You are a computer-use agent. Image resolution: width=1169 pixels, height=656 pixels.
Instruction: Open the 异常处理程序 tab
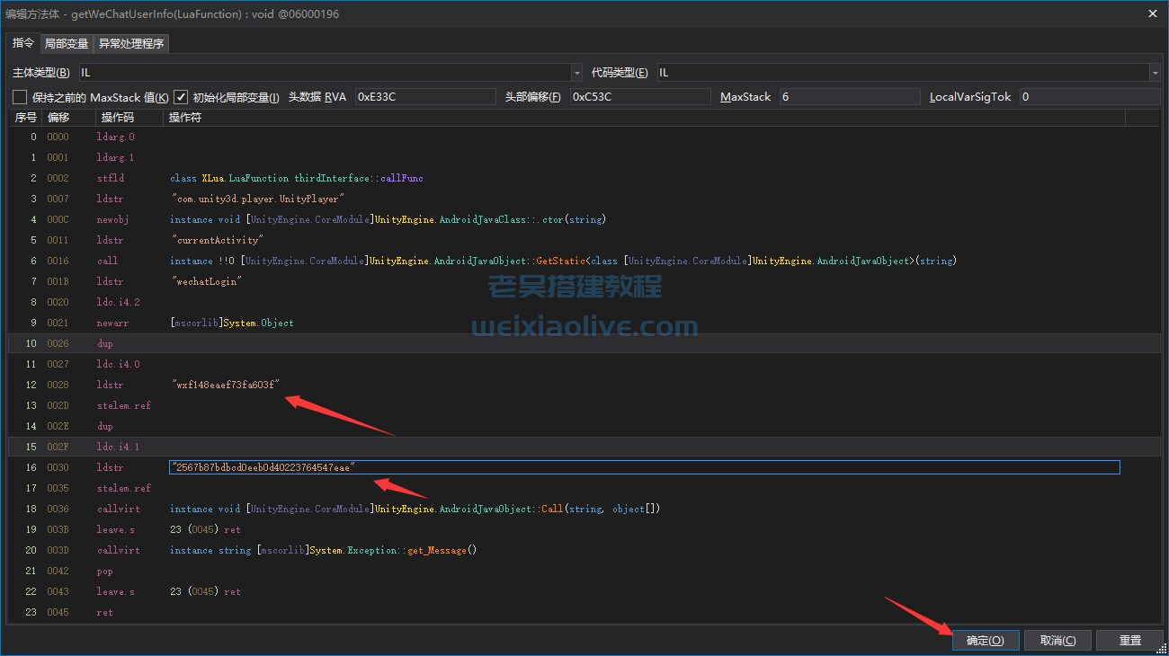[131, 43]
